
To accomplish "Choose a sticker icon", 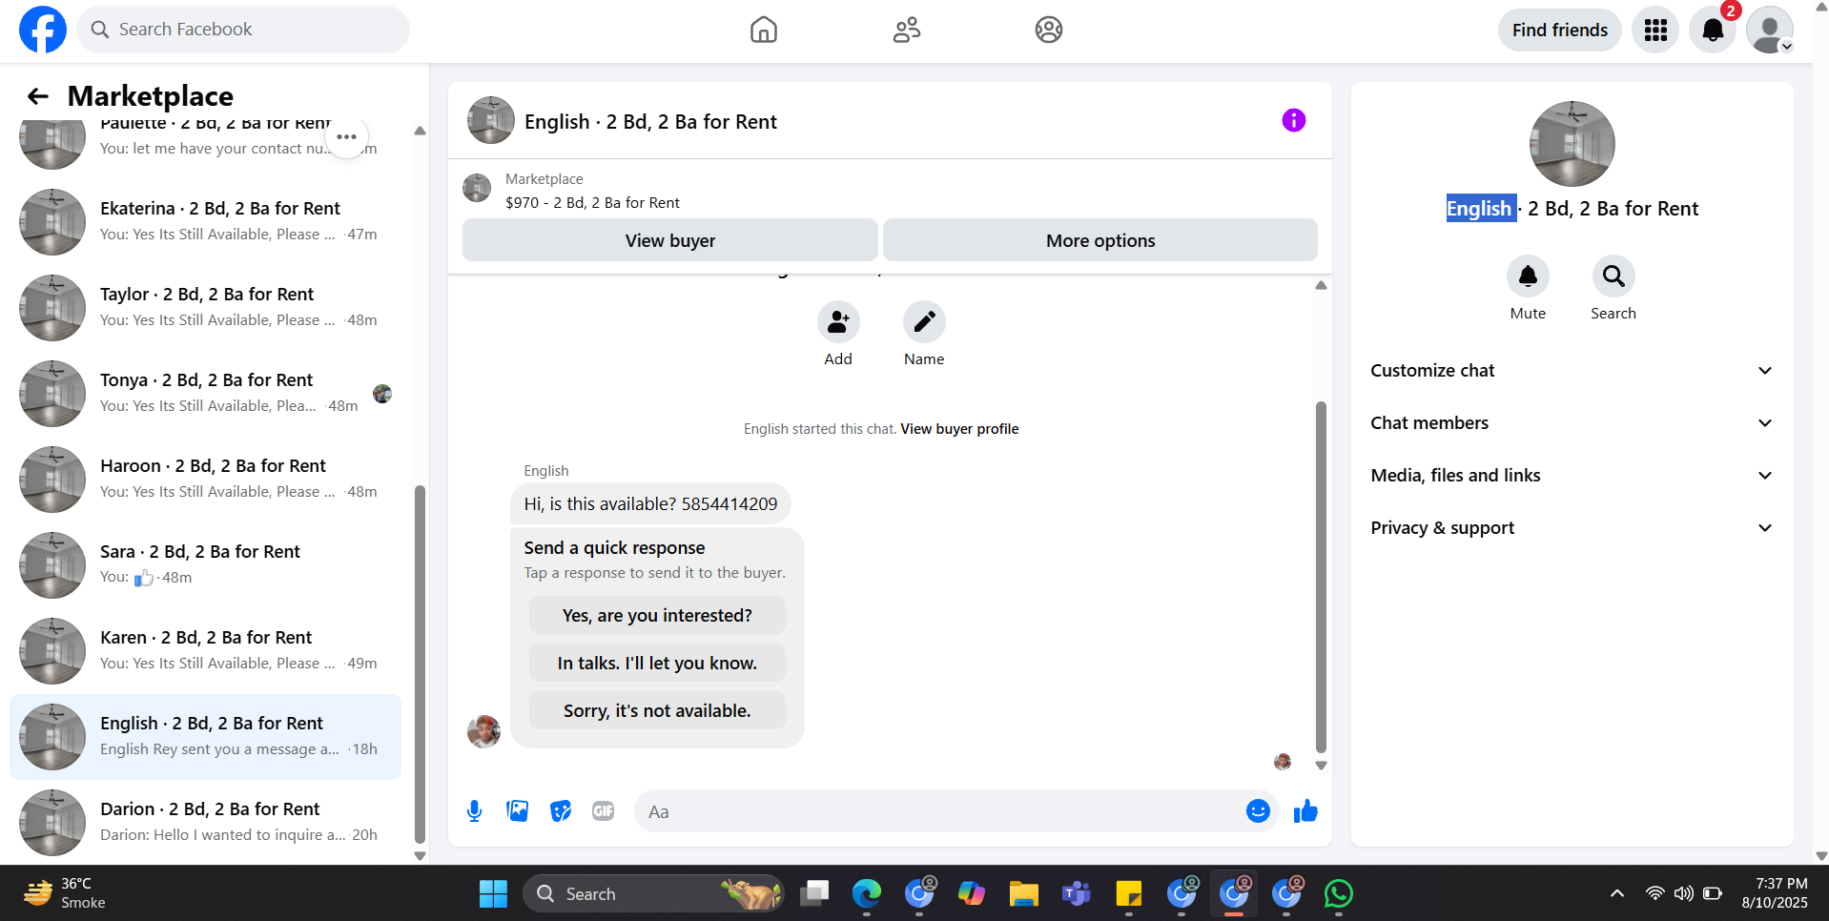I will click(x=561, y=811).
